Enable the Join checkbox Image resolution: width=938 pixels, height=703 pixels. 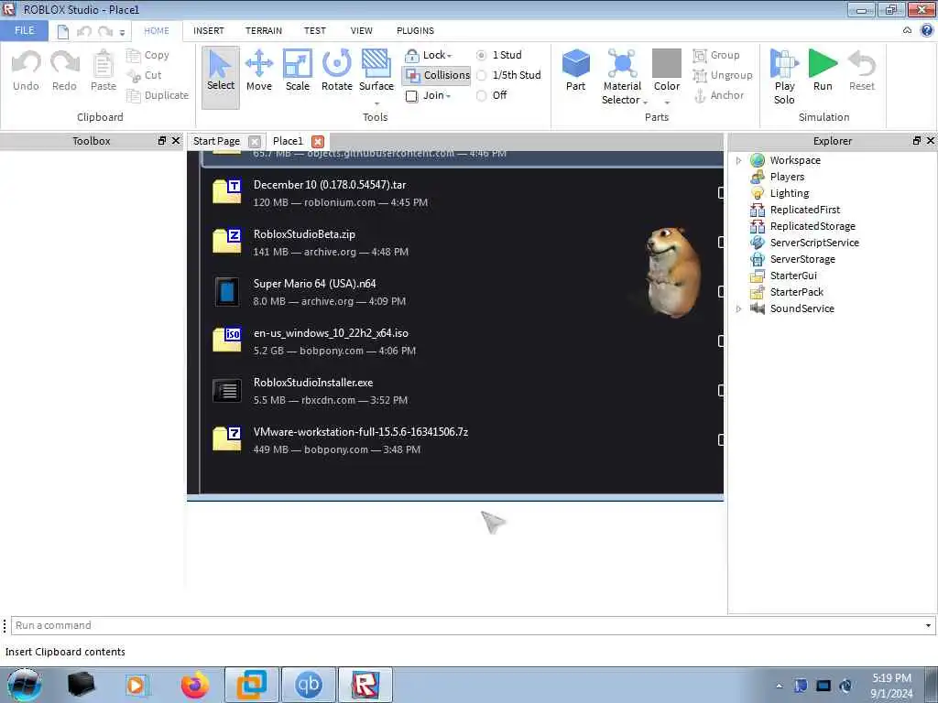(411, 96)
